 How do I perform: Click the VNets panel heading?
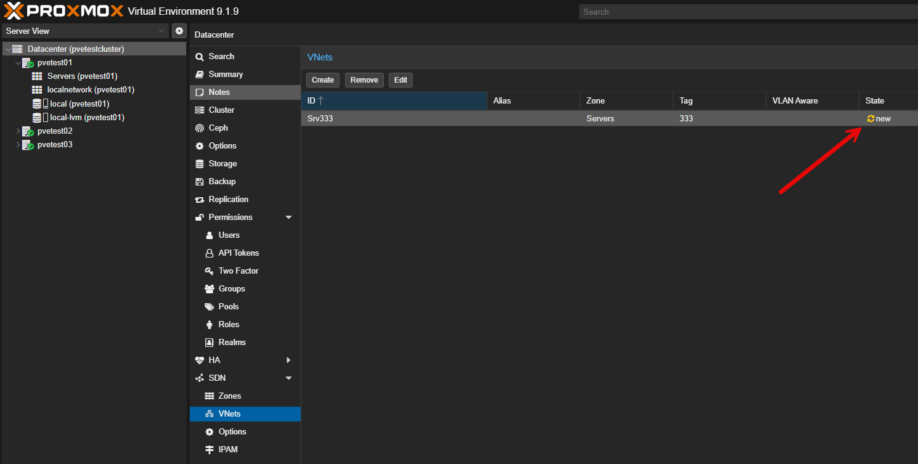pyautogui.click(x=320, y=57)
